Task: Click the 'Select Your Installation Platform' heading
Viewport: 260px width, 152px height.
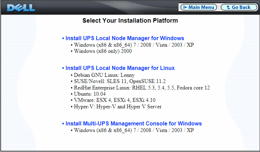Action: click(130, 21)
